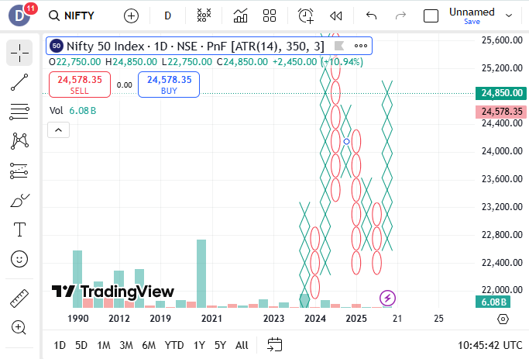Open the user profile avatar menu

click(19, 16)
